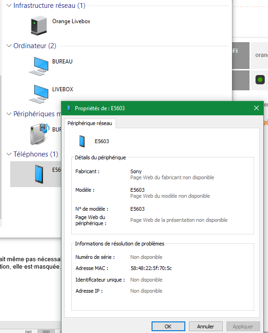Collapse the Infrastructure réseau group
This screenshot has height=333, width=268.
coord(9,6)
